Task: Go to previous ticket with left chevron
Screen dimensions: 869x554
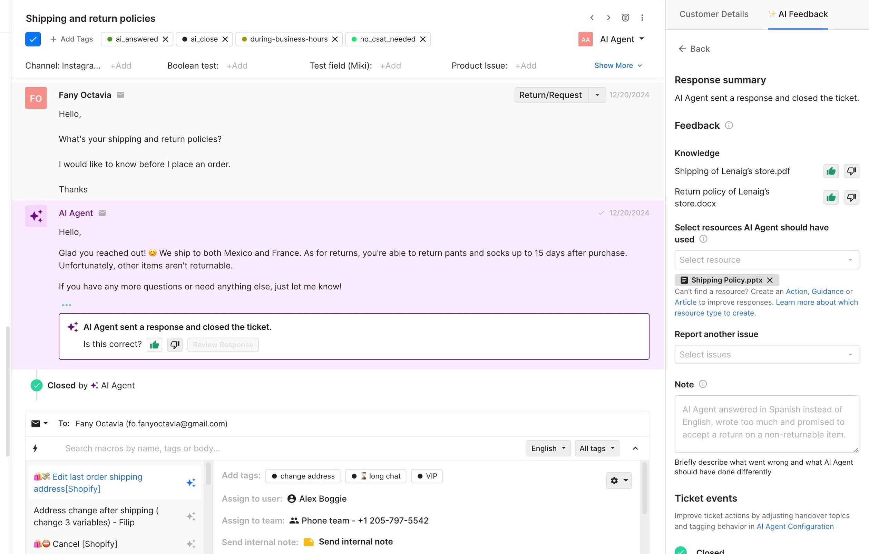Action: click(x=592, y=17)
